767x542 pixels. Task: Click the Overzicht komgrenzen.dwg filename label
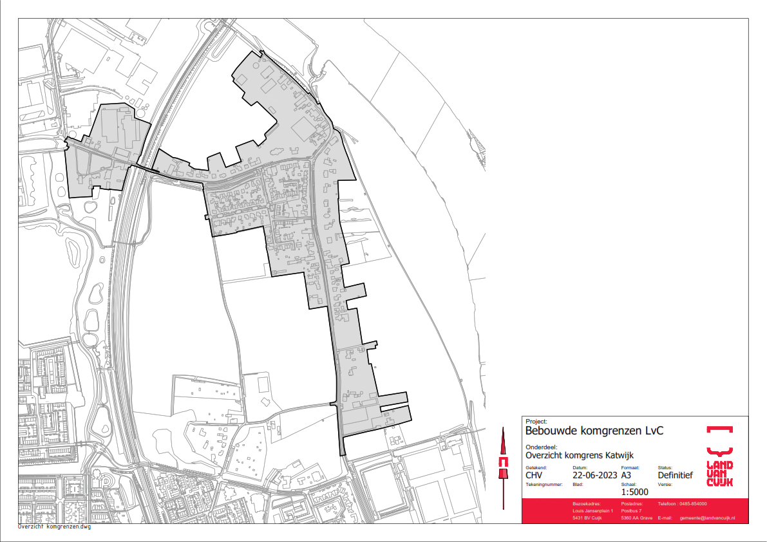click(x=54, y=527)
